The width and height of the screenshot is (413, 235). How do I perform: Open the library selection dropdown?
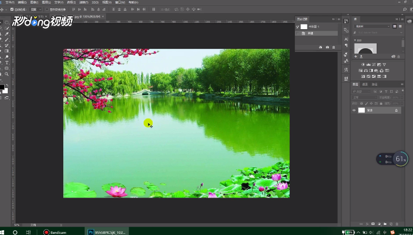click(372, 26)
